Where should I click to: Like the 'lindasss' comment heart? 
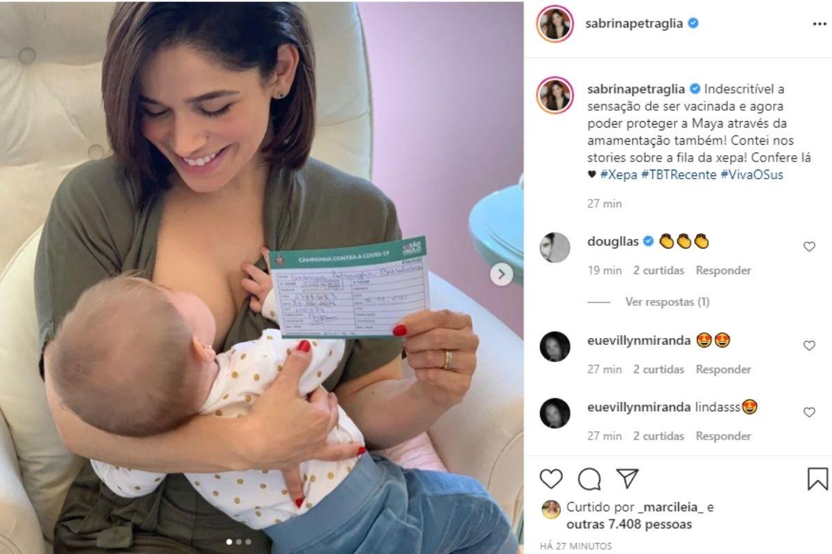(x=809, y=412)
